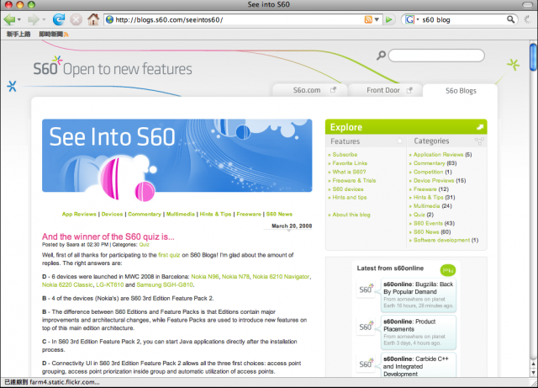The width and height of the screenshot is (538, 388).
Task: Open the Multimedia navigation link under banner
Action: (x=181, y=214)
